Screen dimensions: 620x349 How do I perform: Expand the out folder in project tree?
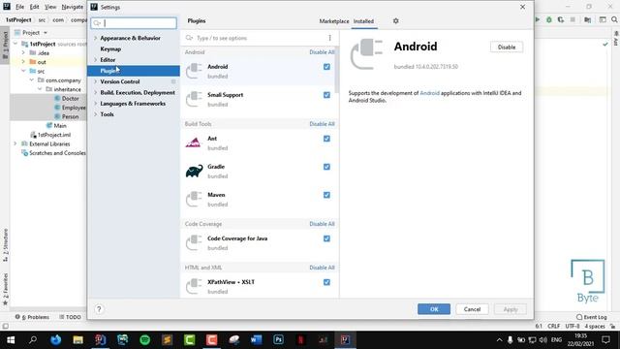(x=23, y=62)
